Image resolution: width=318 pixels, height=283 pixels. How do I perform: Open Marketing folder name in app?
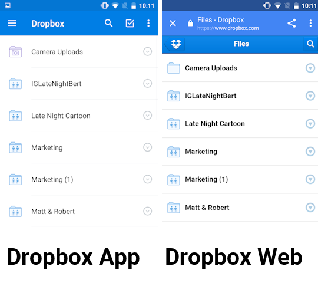click(47, 148)
